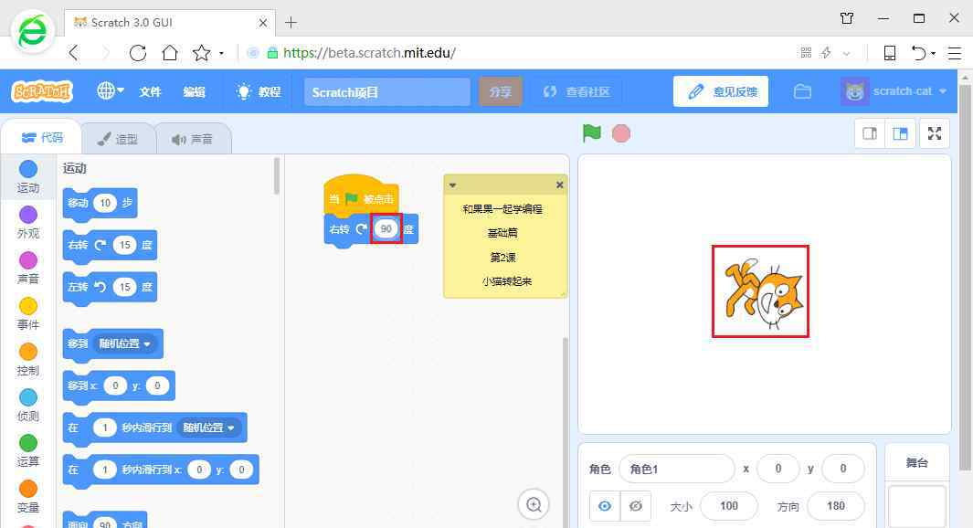Click x value in 移到 x y block
973x528 pixels.
pyautogui.click(x=115, y=385)
